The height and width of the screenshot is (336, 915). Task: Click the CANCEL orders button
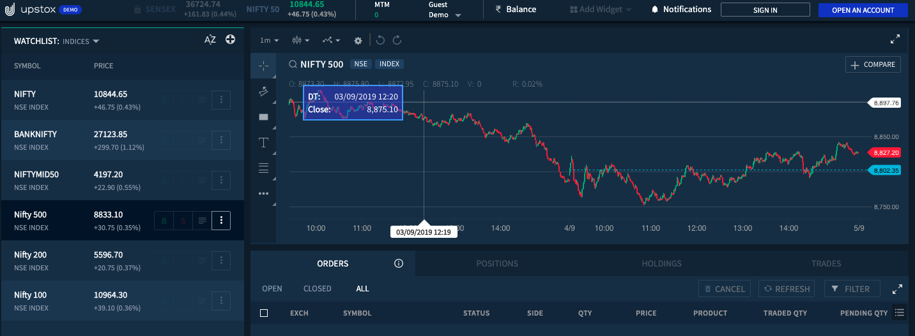[x=725, y=289]
